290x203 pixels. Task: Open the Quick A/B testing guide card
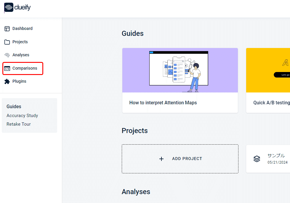pos(271,80)
